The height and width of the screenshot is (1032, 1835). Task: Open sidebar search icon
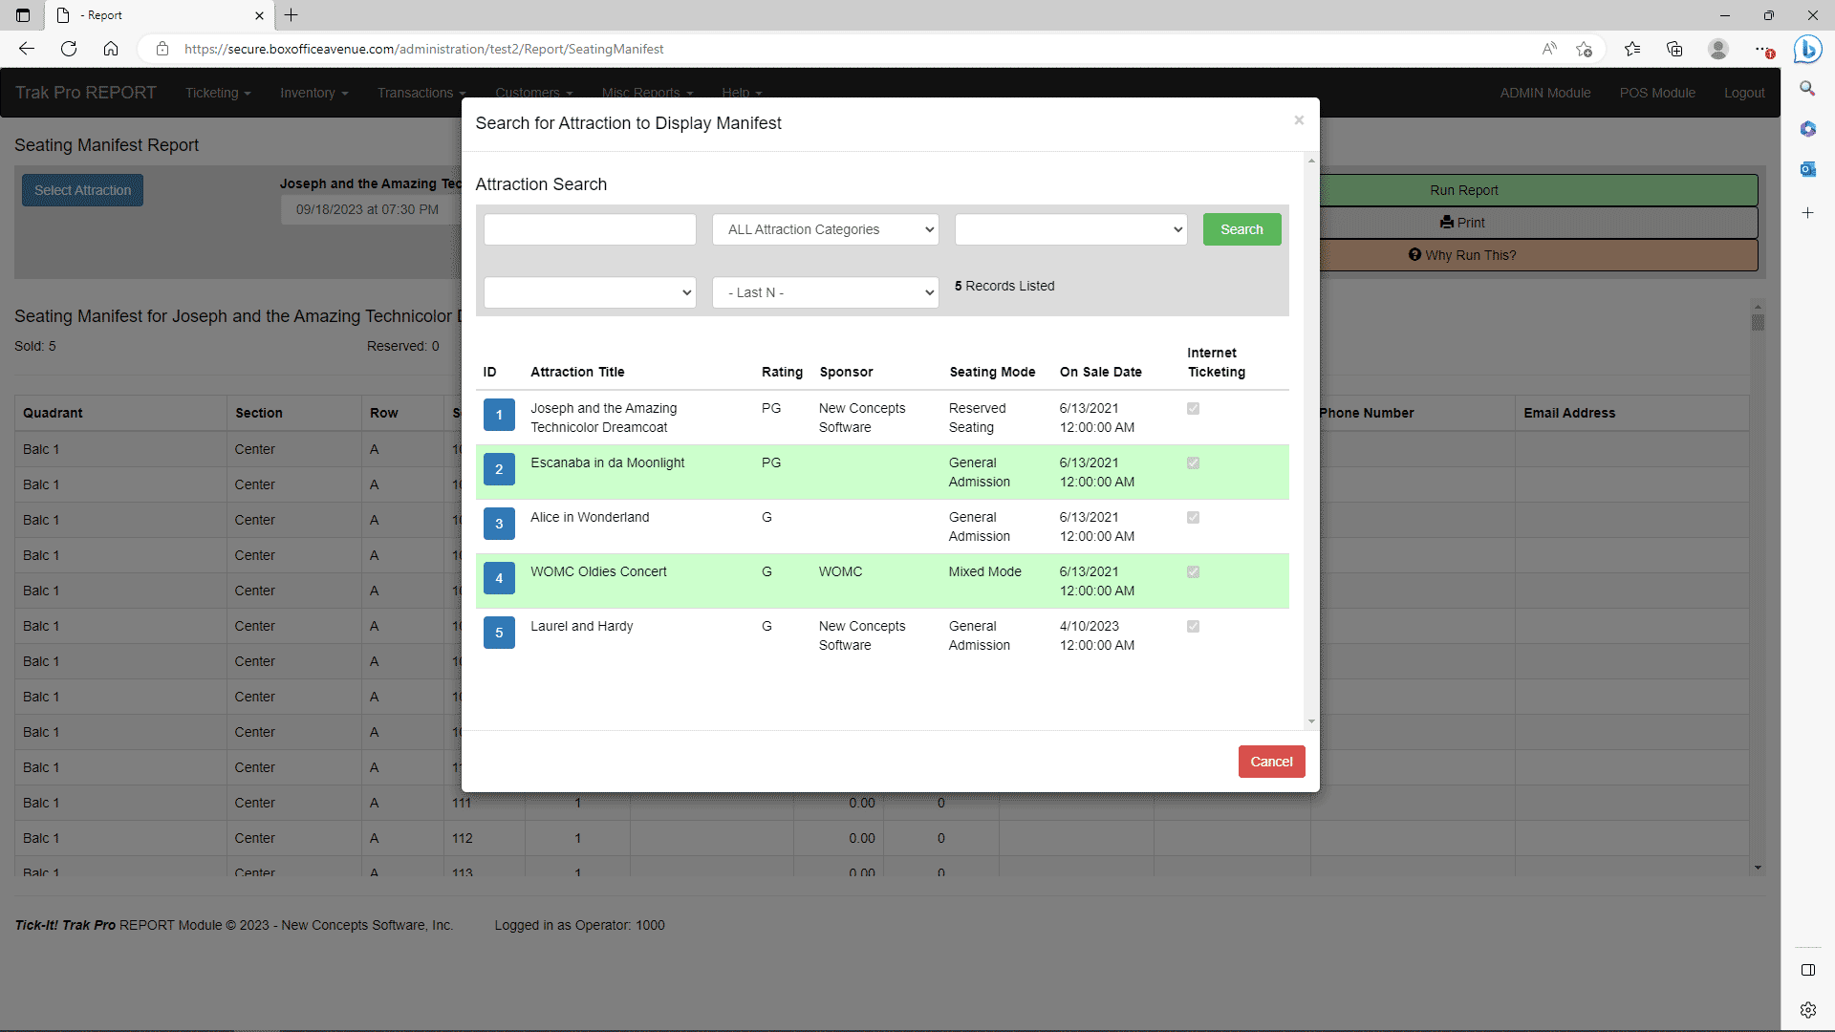[1807, 89]
